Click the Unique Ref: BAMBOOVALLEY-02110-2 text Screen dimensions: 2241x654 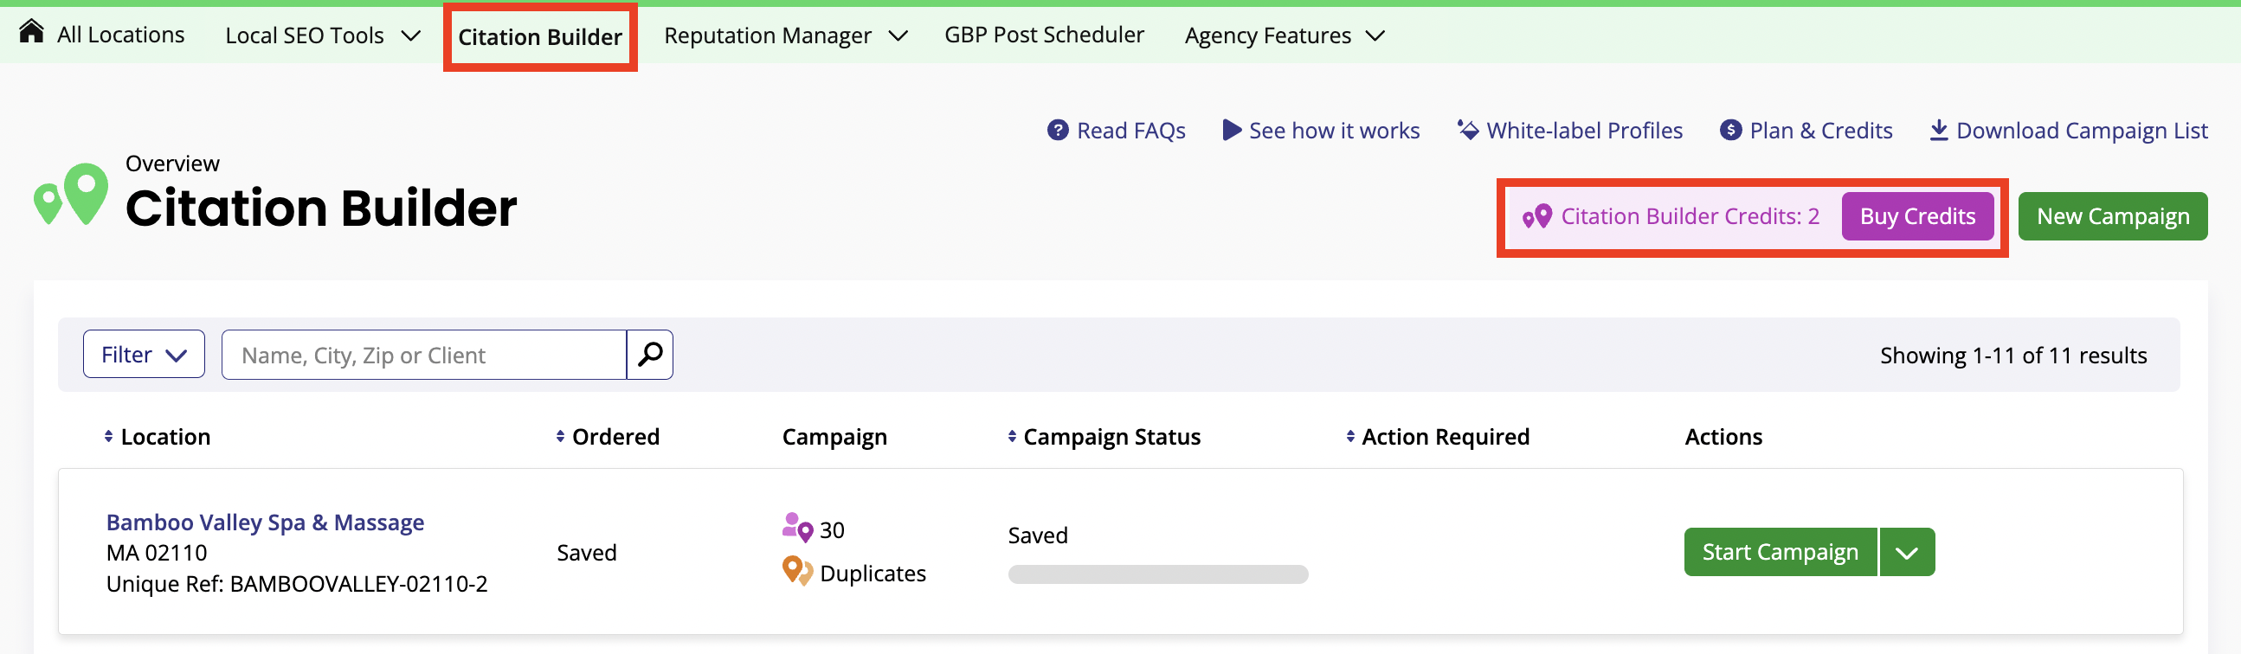(x=297, y=584)
